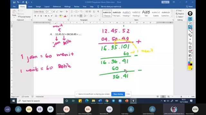This screenshot has height=115, width=206.
Task: Apply the Title style
Action: (146, 13)
